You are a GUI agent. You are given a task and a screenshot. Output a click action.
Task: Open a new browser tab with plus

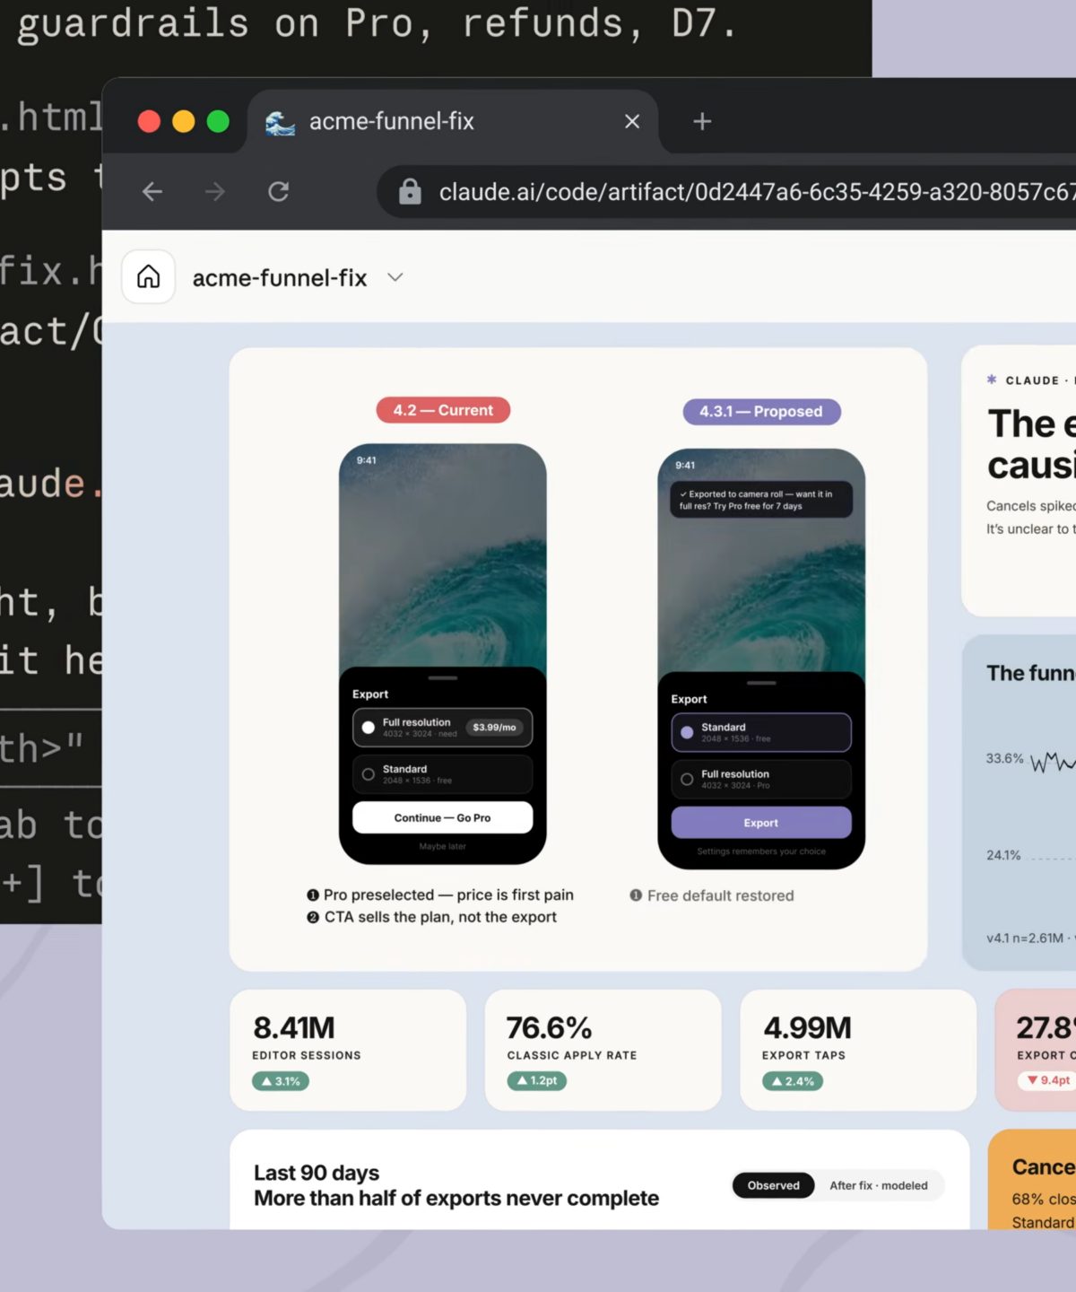click(702, 121)
